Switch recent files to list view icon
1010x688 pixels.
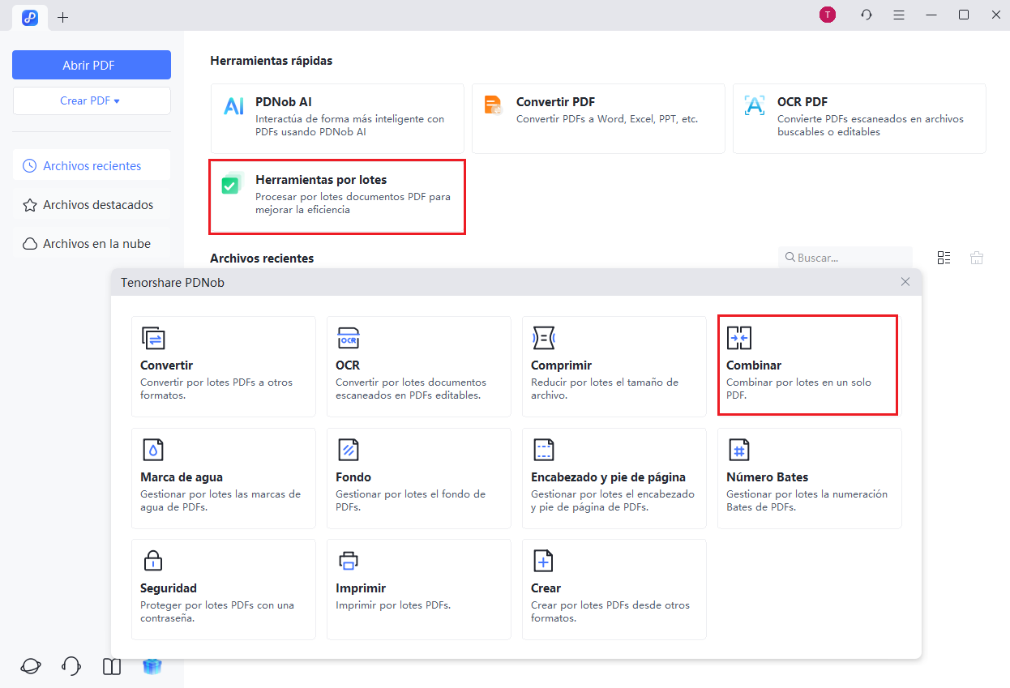(944, 258)
